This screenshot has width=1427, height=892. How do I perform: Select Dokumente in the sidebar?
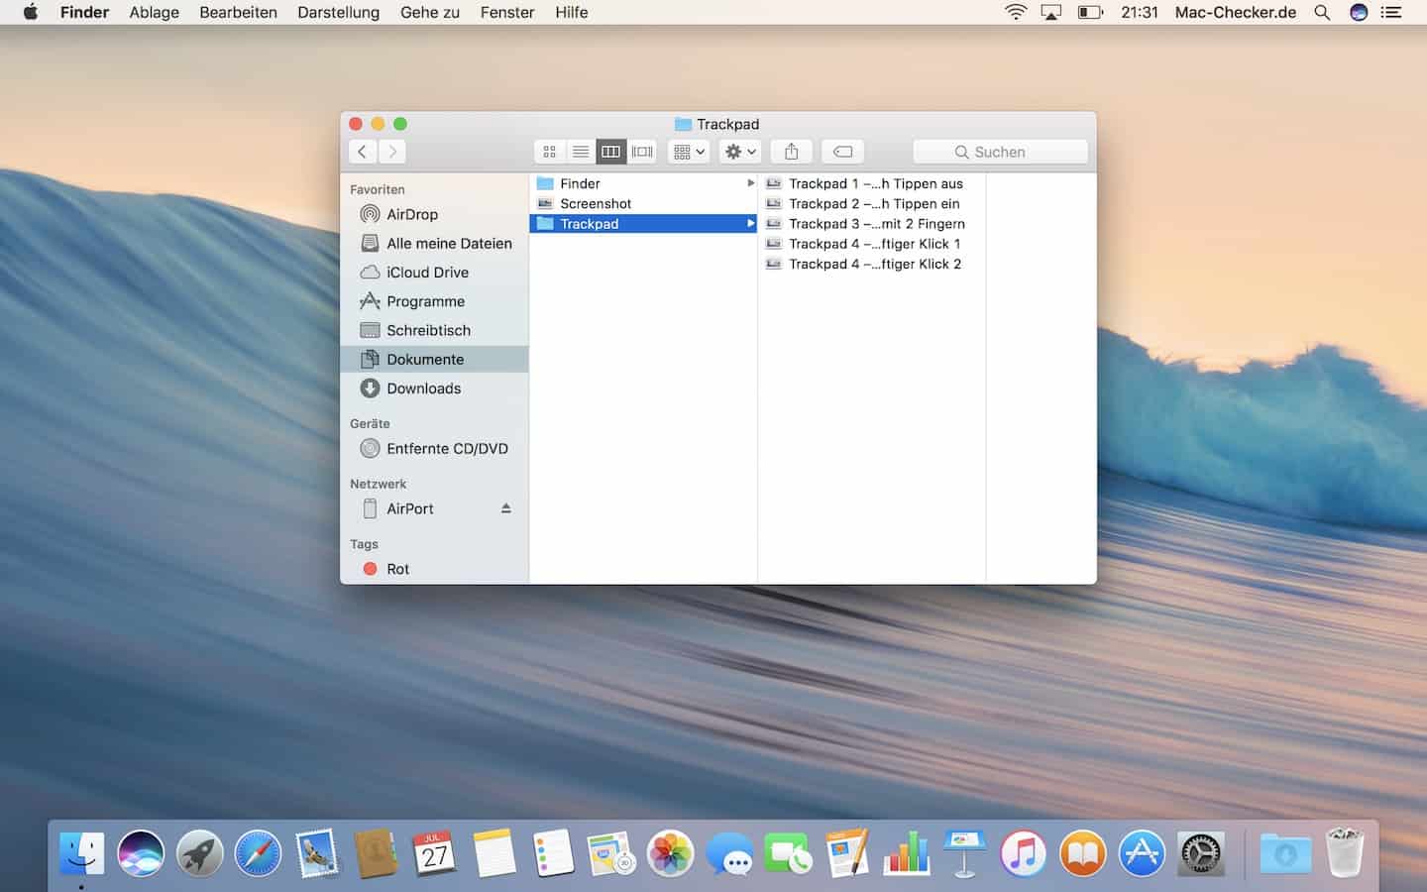434,359
